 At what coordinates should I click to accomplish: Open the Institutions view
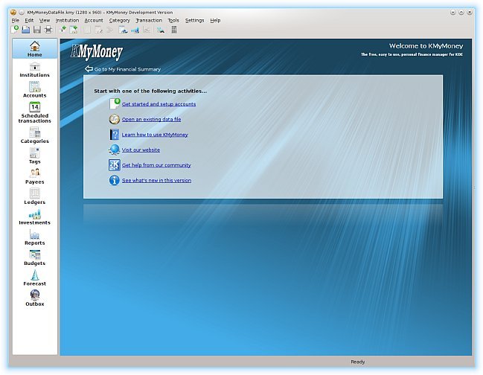(x=35, y=70)
